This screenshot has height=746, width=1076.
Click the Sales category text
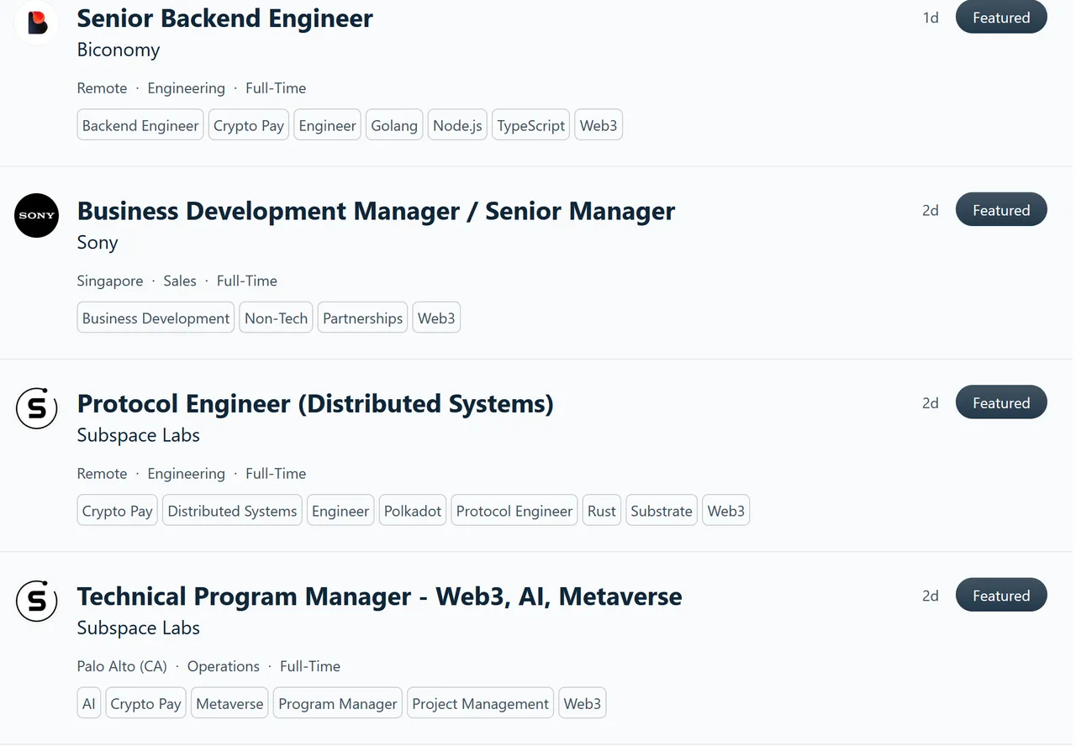[x=180, y=281]
